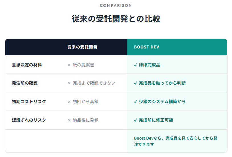Click the 発注前の確認 row label
The width and height of the screenshot is (232, 157).
[x=25, y=83]
